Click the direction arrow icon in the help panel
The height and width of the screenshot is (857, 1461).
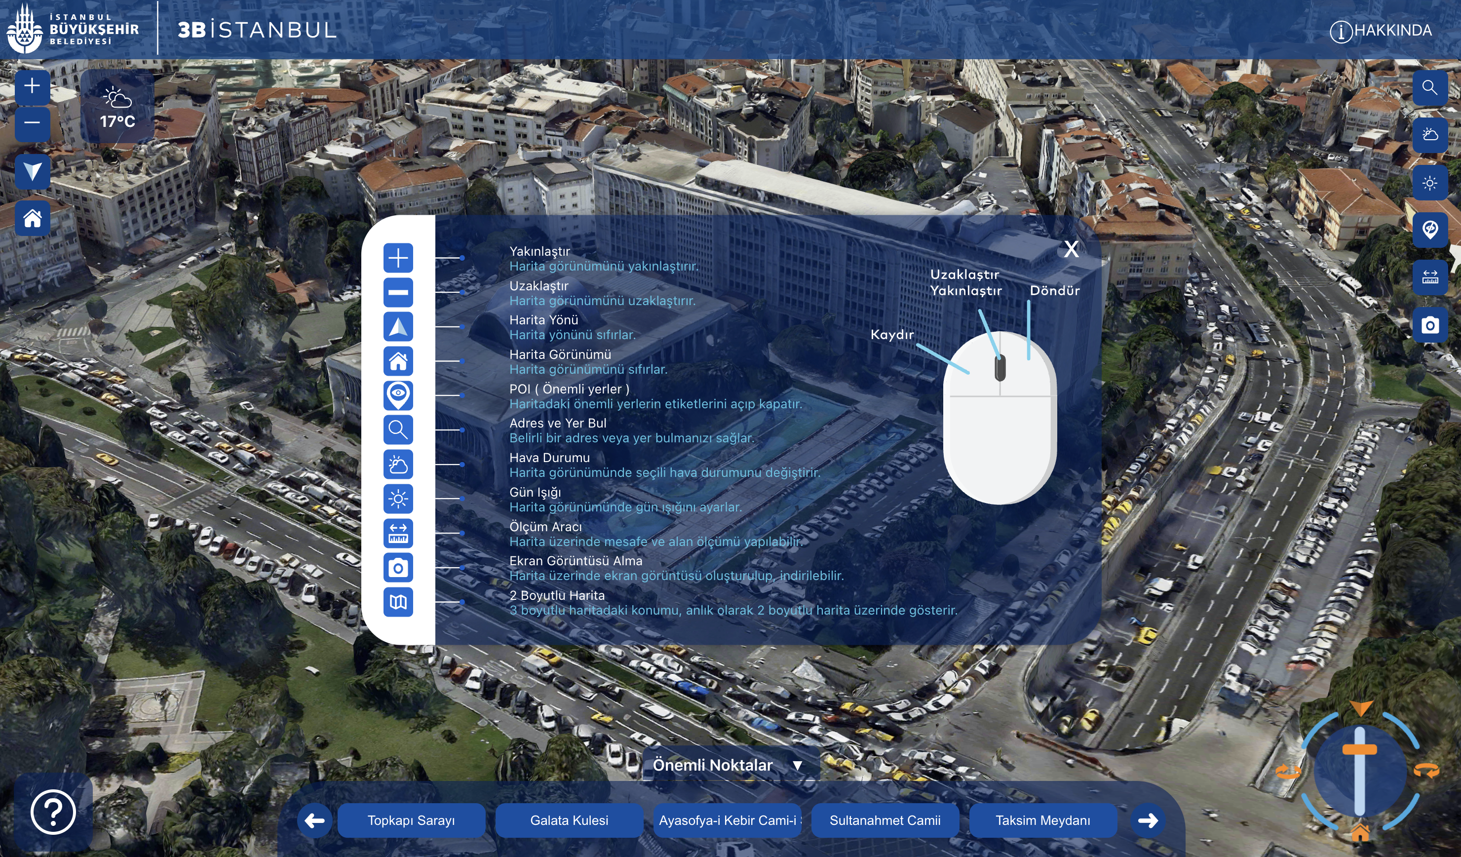(398, 326)
